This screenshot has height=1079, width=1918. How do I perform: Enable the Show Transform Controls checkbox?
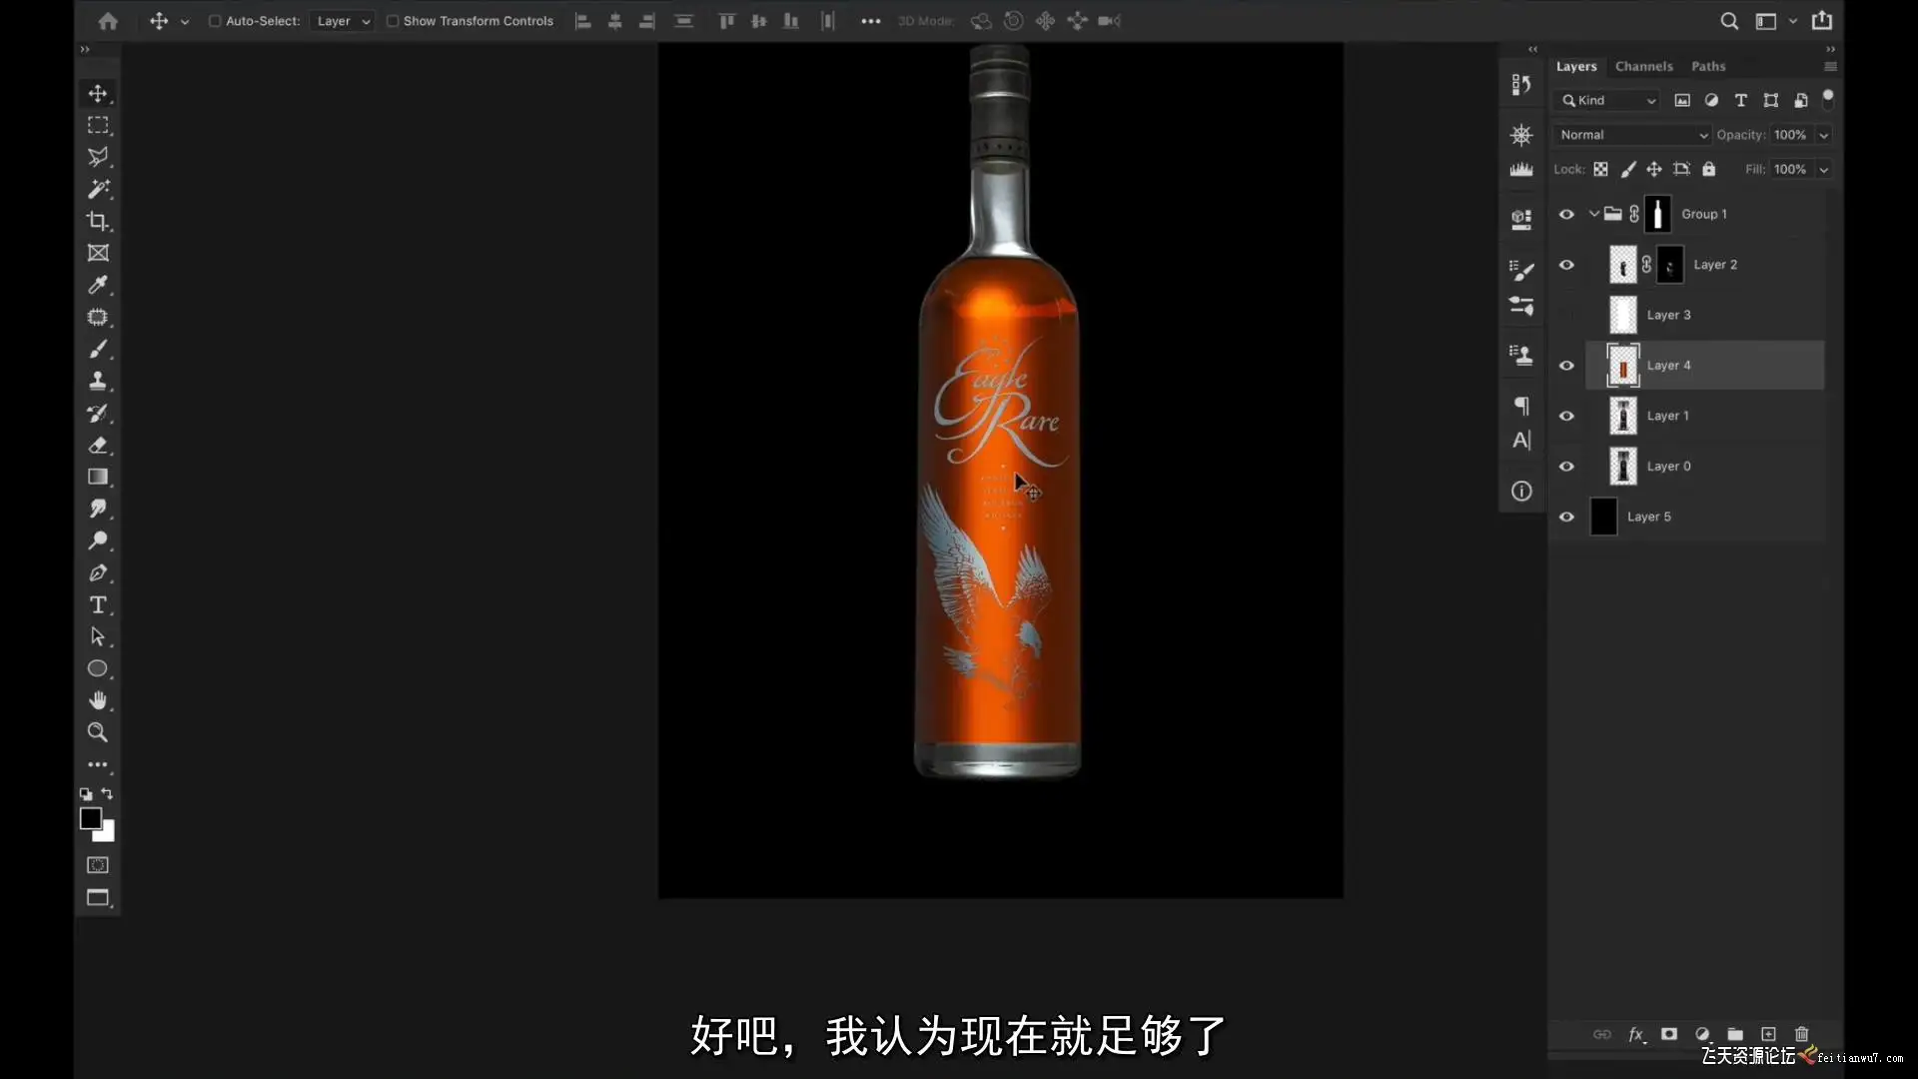[x=393, y=21]
